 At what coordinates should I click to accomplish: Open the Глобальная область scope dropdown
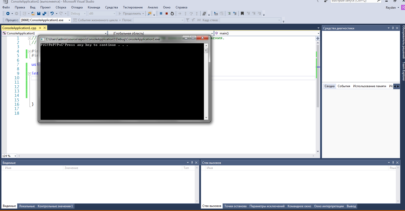point(212,33)
